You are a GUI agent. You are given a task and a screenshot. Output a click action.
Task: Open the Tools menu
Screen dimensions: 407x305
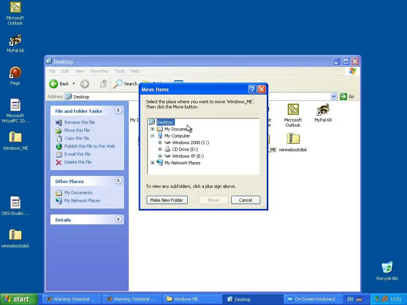point(120,71)
